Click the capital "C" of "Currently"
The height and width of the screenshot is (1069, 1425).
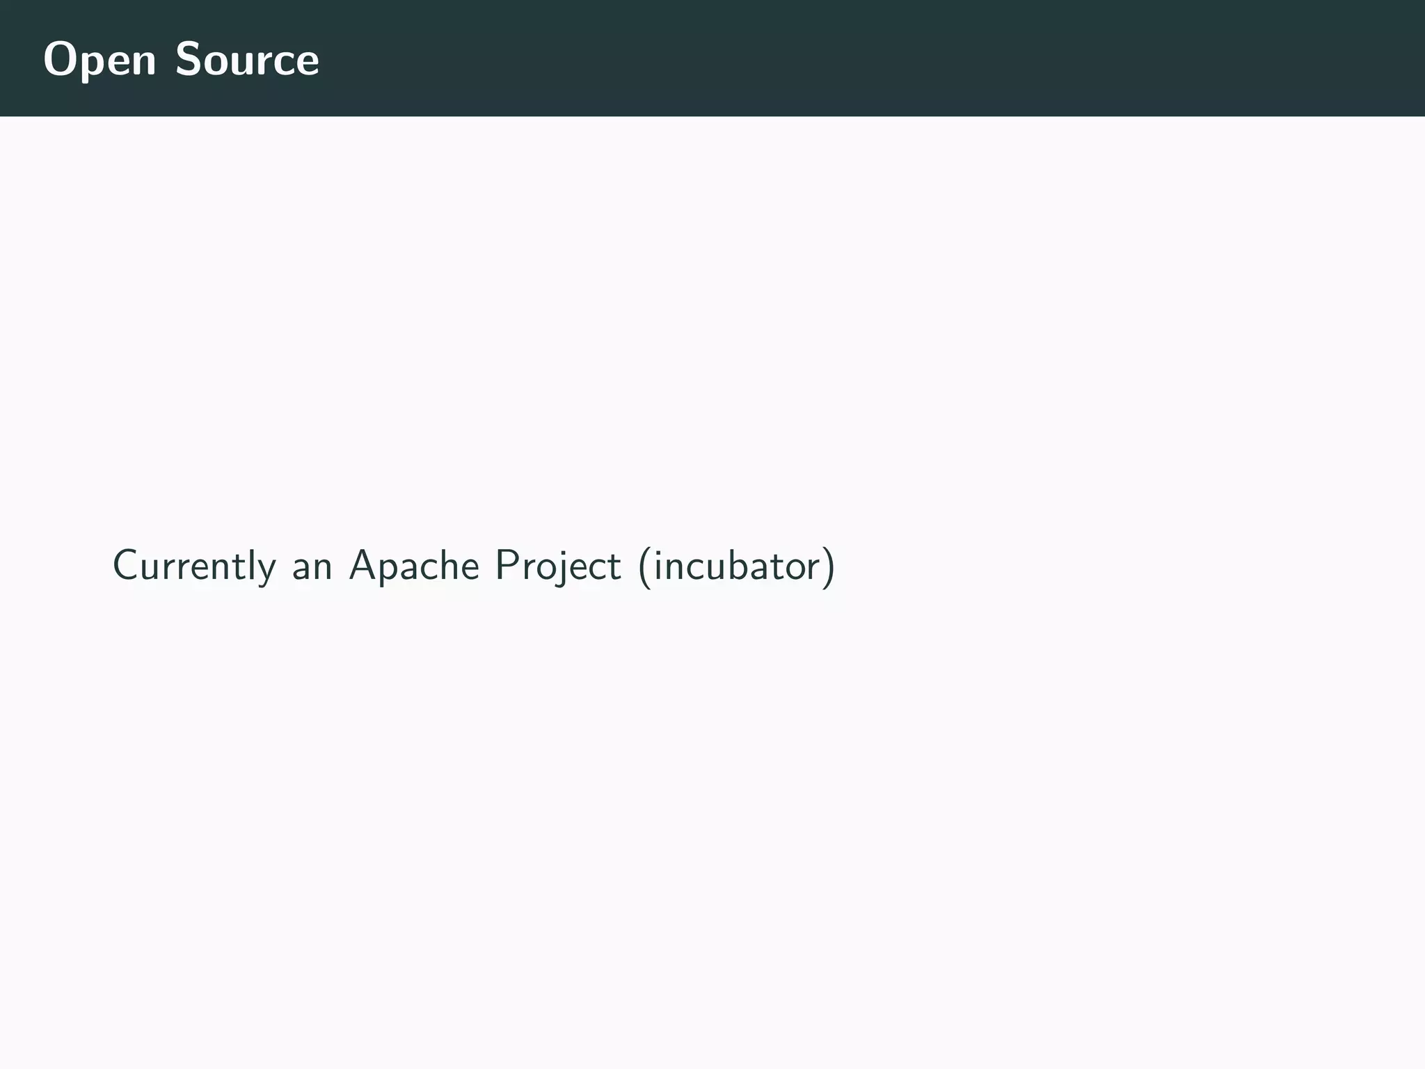click(125, 565)
